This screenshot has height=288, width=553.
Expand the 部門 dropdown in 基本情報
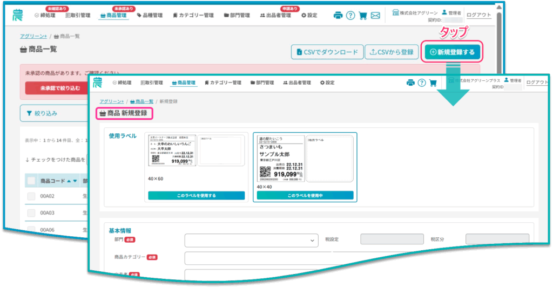252,240
